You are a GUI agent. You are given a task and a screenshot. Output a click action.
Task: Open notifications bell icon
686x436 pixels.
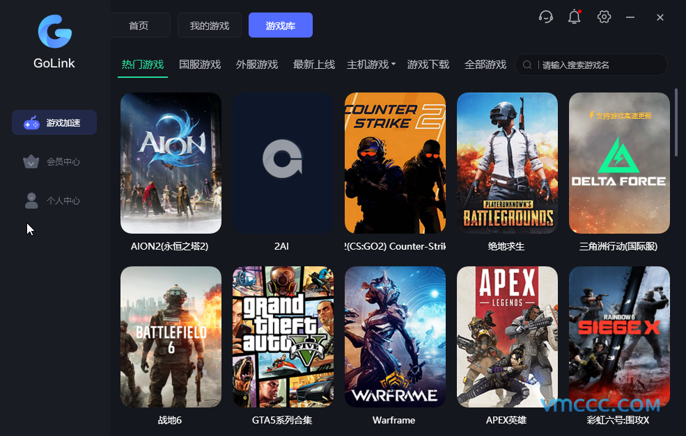click(575, 17)
